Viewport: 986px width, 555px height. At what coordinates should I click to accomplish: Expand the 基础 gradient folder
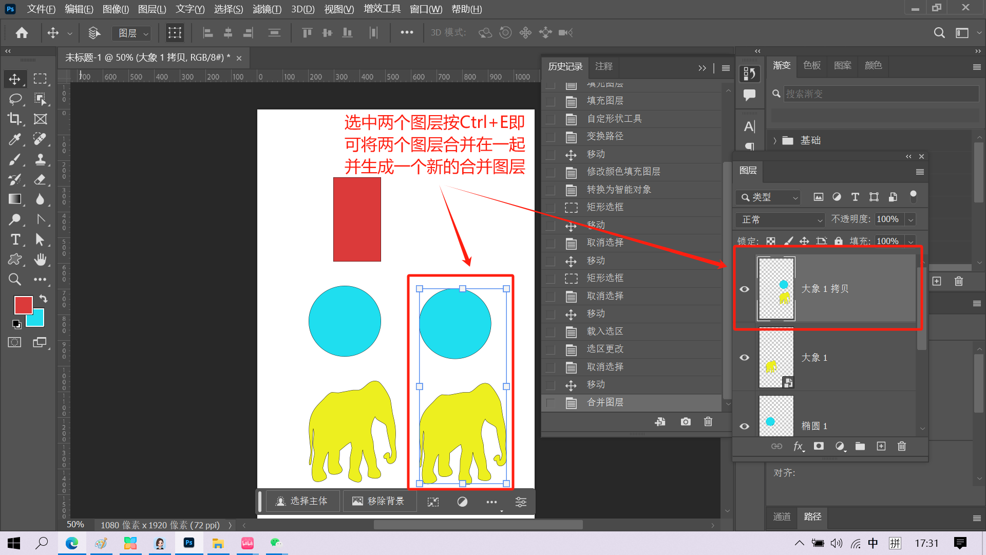click(775, 140)
